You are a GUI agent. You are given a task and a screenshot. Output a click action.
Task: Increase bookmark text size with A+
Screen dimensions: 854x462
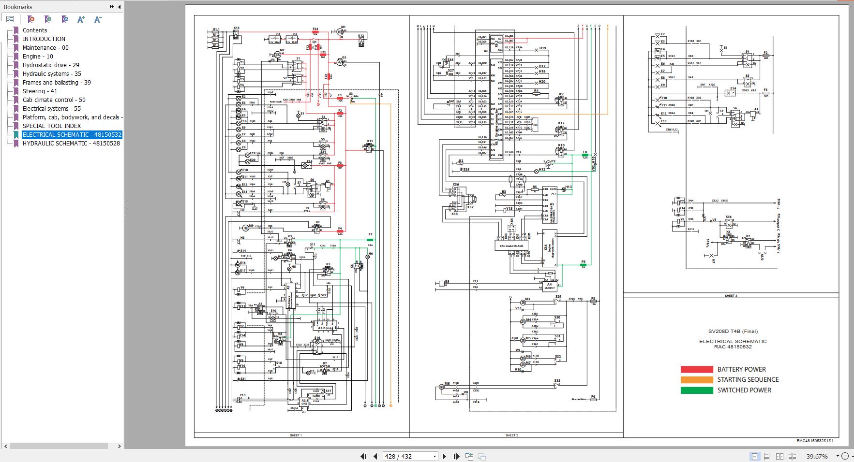click(81, 19)
